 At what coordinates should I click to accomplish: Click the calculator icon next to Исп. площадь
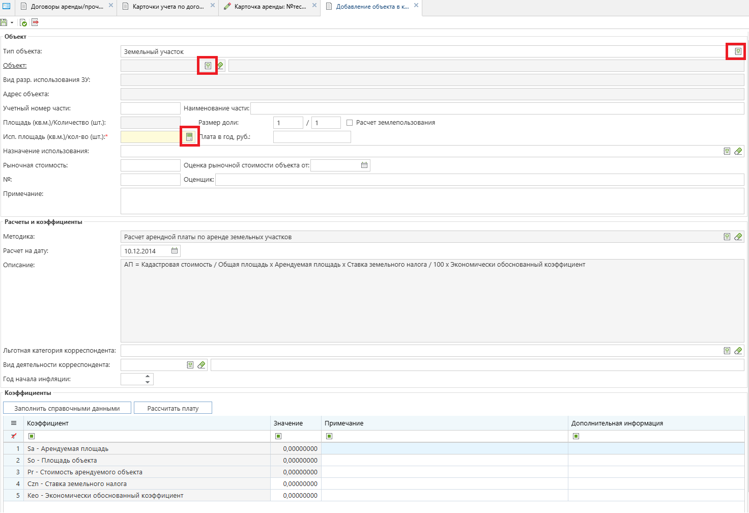click(x=189, y=137)
